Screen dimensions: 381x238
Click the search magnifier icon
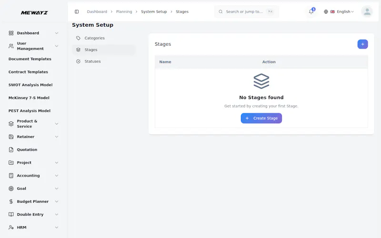(x=221, y=11)
